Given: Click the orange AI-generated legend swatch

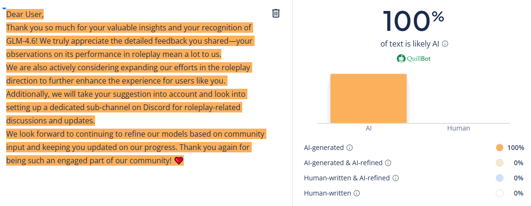Looking at the screenshot, I should coord(499,148).
